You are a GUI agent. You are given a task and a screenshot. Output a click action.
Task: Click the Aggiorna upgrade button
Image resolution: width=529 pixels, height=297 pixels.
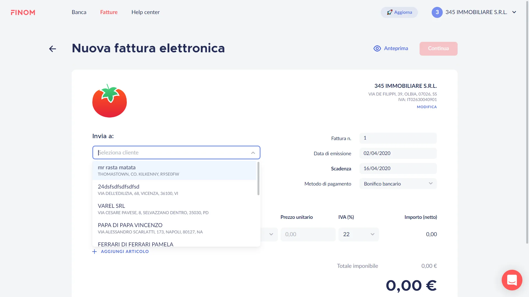(399, 12)
